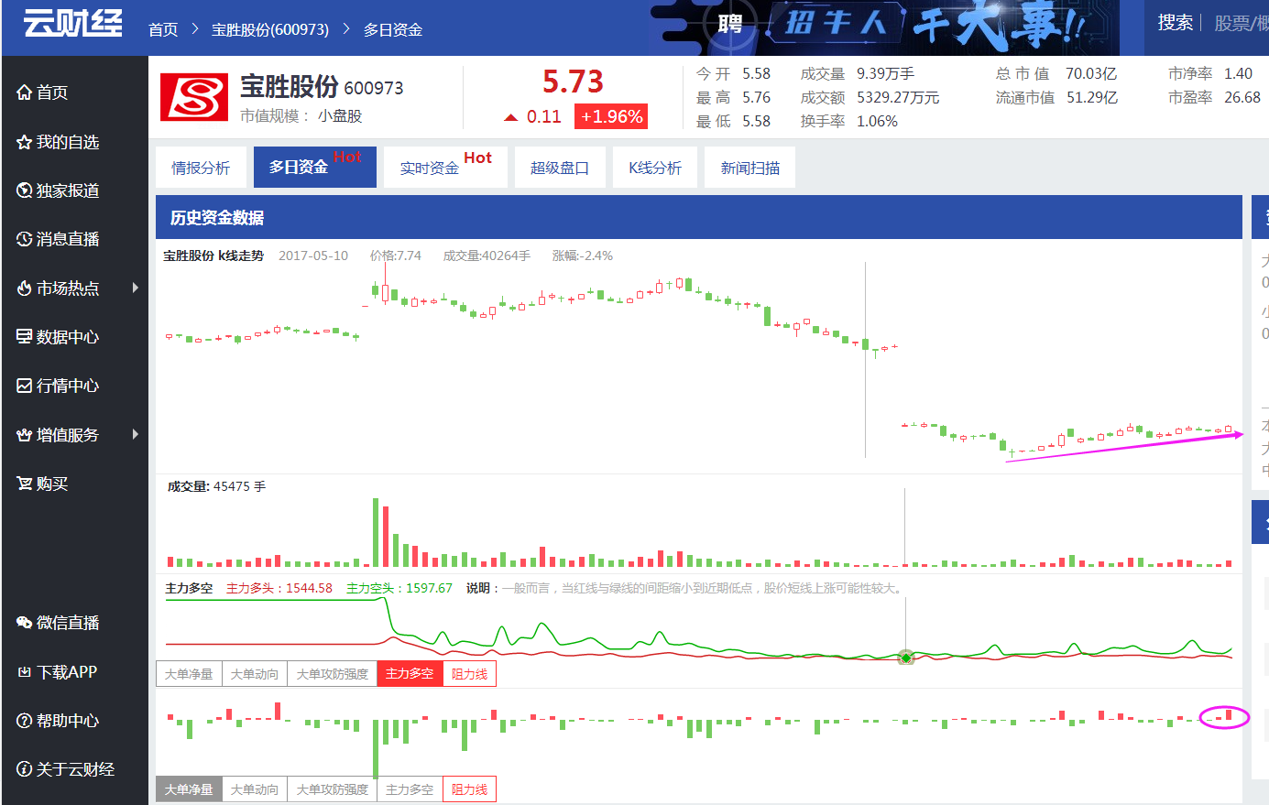The height and width of the screenshot is (805, 1269).
Task: Click the star icon beside 我的自选
Action: [x=25, y=142]
